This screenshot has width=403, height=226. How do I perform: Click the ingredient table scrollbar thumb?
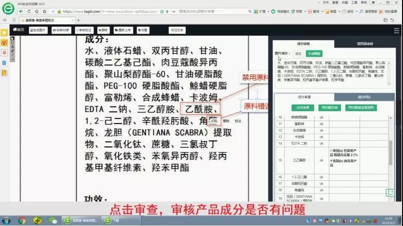[x=391, y=153]
